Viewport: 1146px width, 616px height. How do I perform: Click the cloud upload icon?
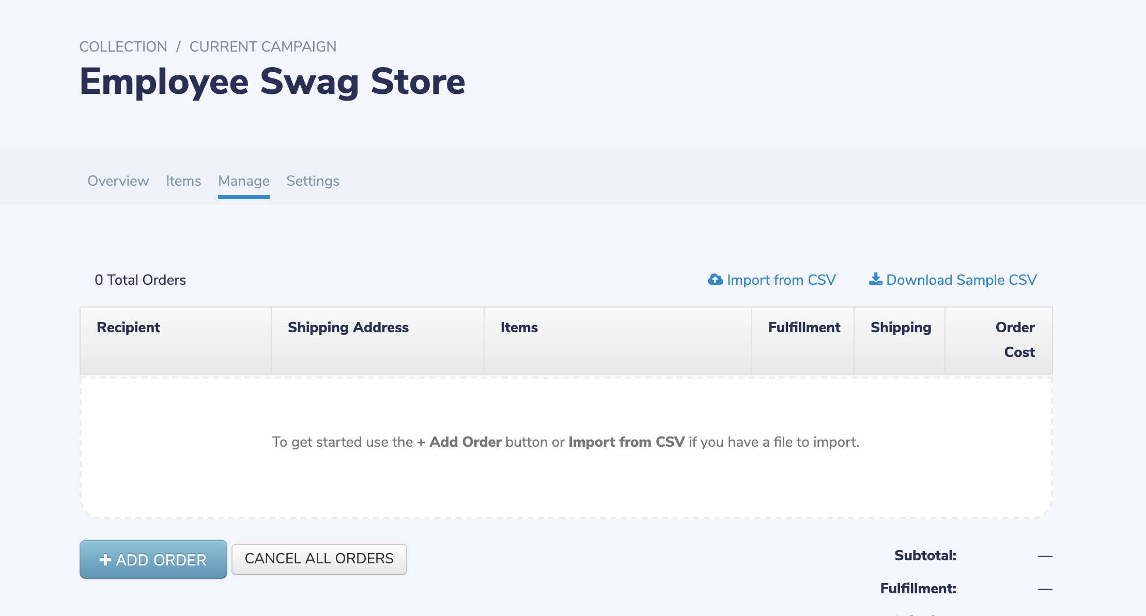(715, 280)
